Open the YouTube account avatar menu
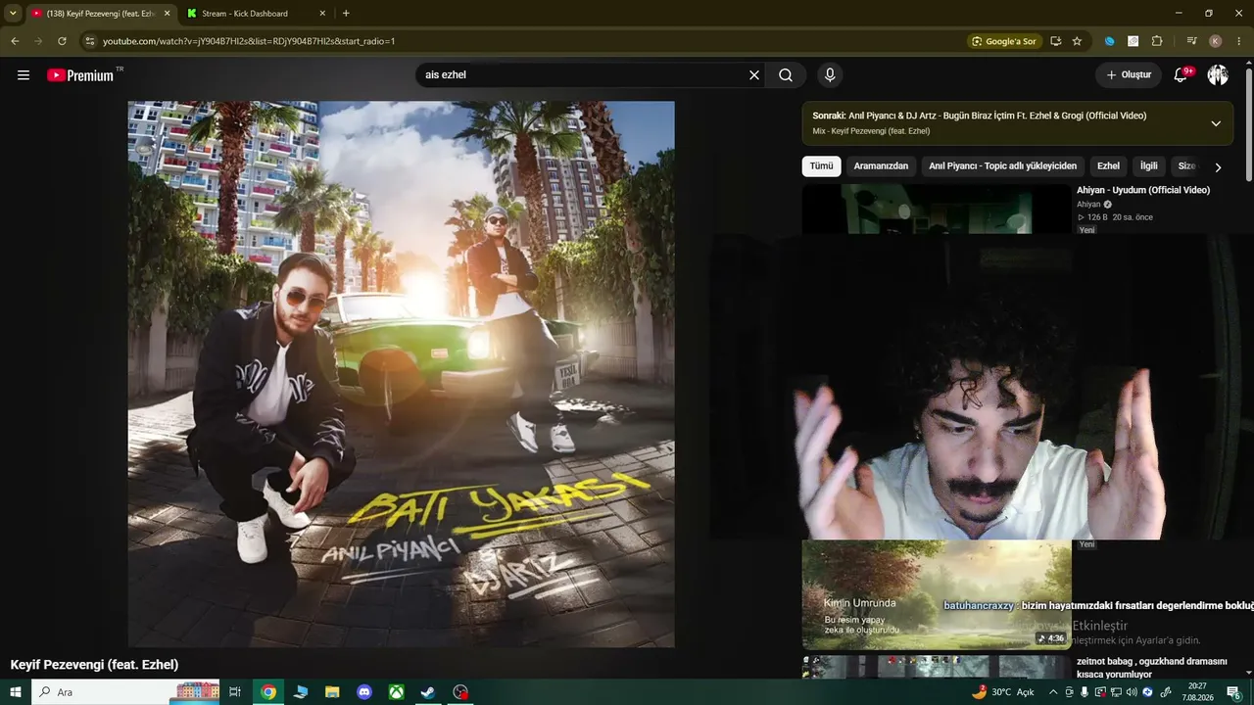Image resolution: width=1254 pixels, height=705 pixels. tap(1218, 75)
